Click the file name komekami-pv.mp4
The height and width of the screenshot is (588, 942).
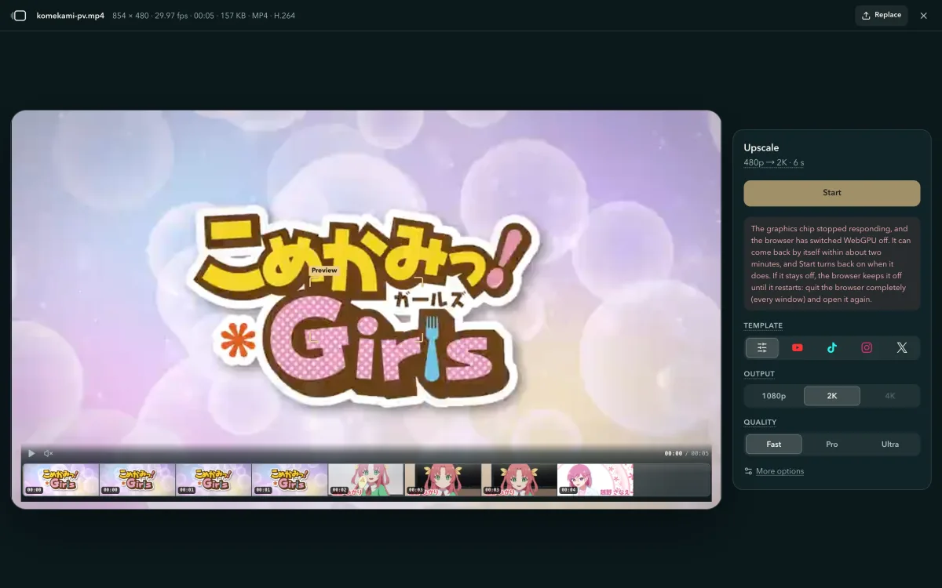71,16
